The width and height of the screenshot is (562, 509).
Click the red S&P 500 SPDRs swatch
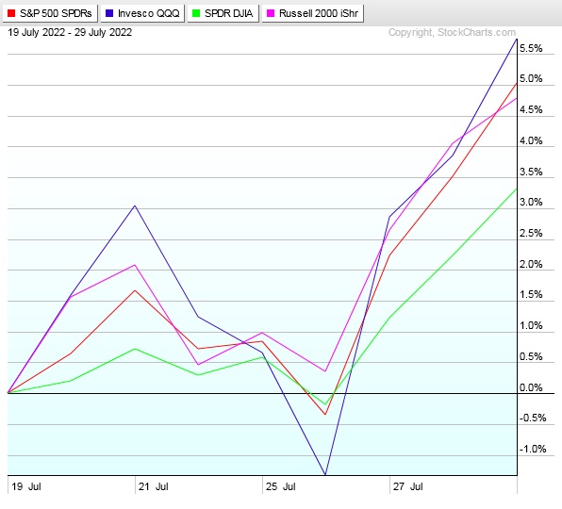(x=11, y=13)
